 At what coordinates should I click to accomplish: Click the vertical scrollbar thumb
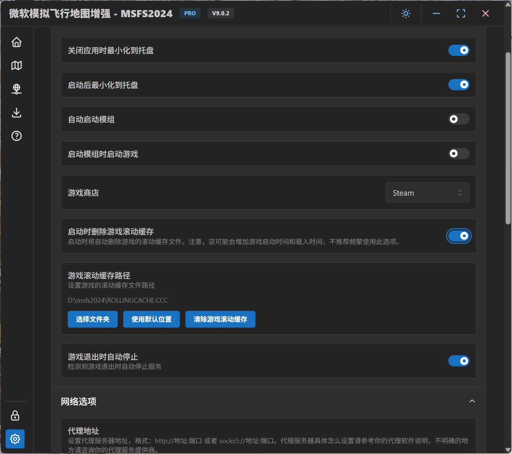point(508,138)
